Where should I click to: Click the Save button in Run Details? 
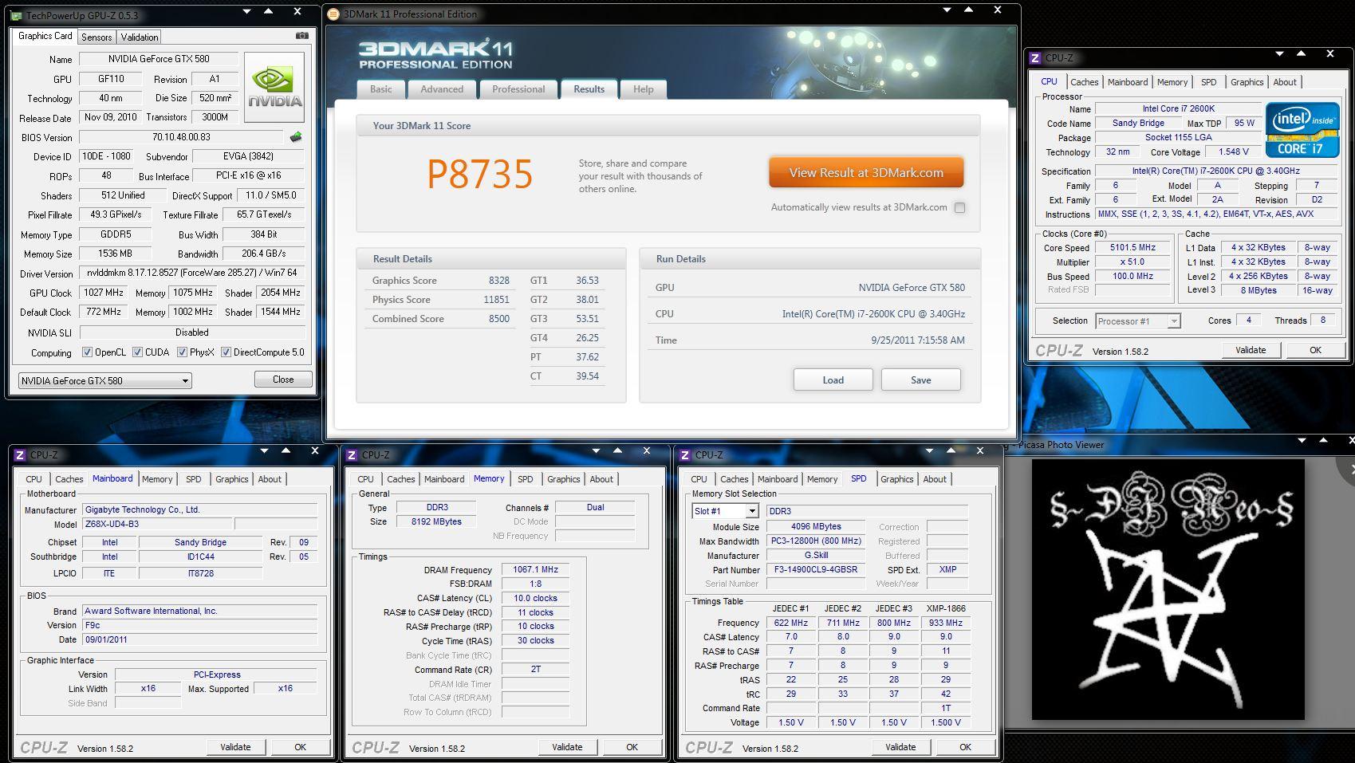coord(920,380)
